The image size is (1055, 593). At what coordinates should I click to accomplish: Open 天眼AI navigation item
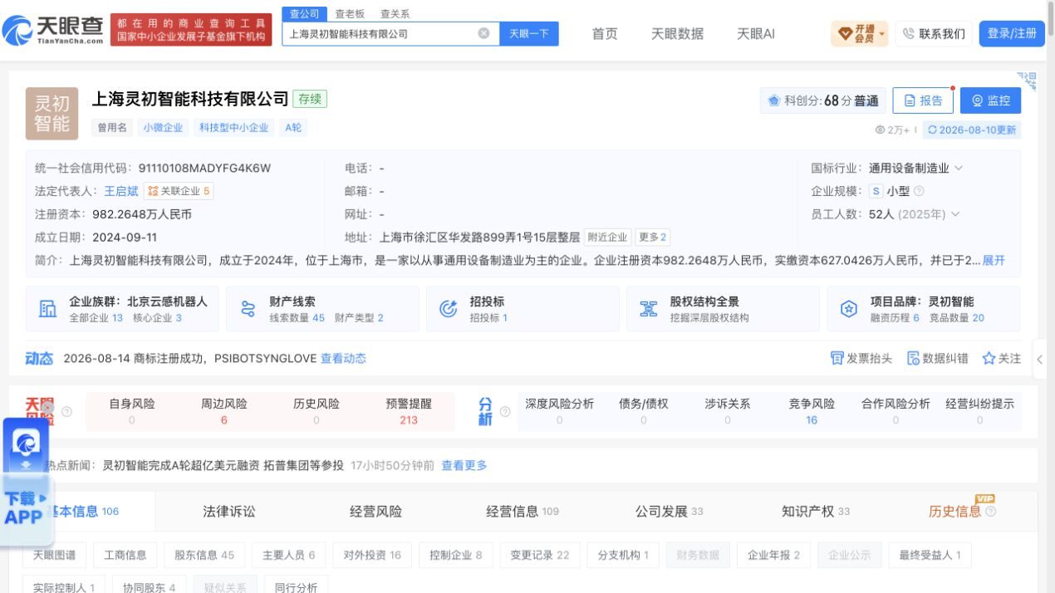click(756, 34)
